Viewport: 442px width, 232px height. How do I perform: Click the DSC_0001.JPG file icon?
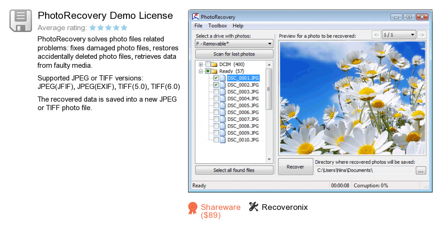(223, 78)
